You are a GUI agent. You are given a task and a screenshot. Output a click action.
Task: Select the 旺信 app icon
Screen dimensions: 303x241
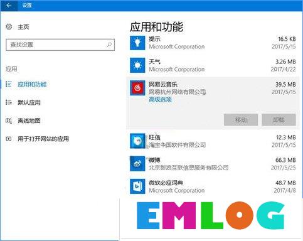click(137, 141)
